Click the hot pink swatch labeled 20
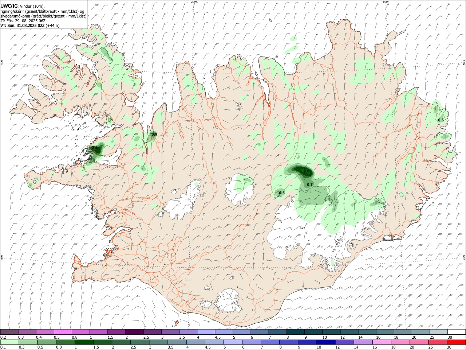The height and width of the screenshot is (350, 466). 419,342
